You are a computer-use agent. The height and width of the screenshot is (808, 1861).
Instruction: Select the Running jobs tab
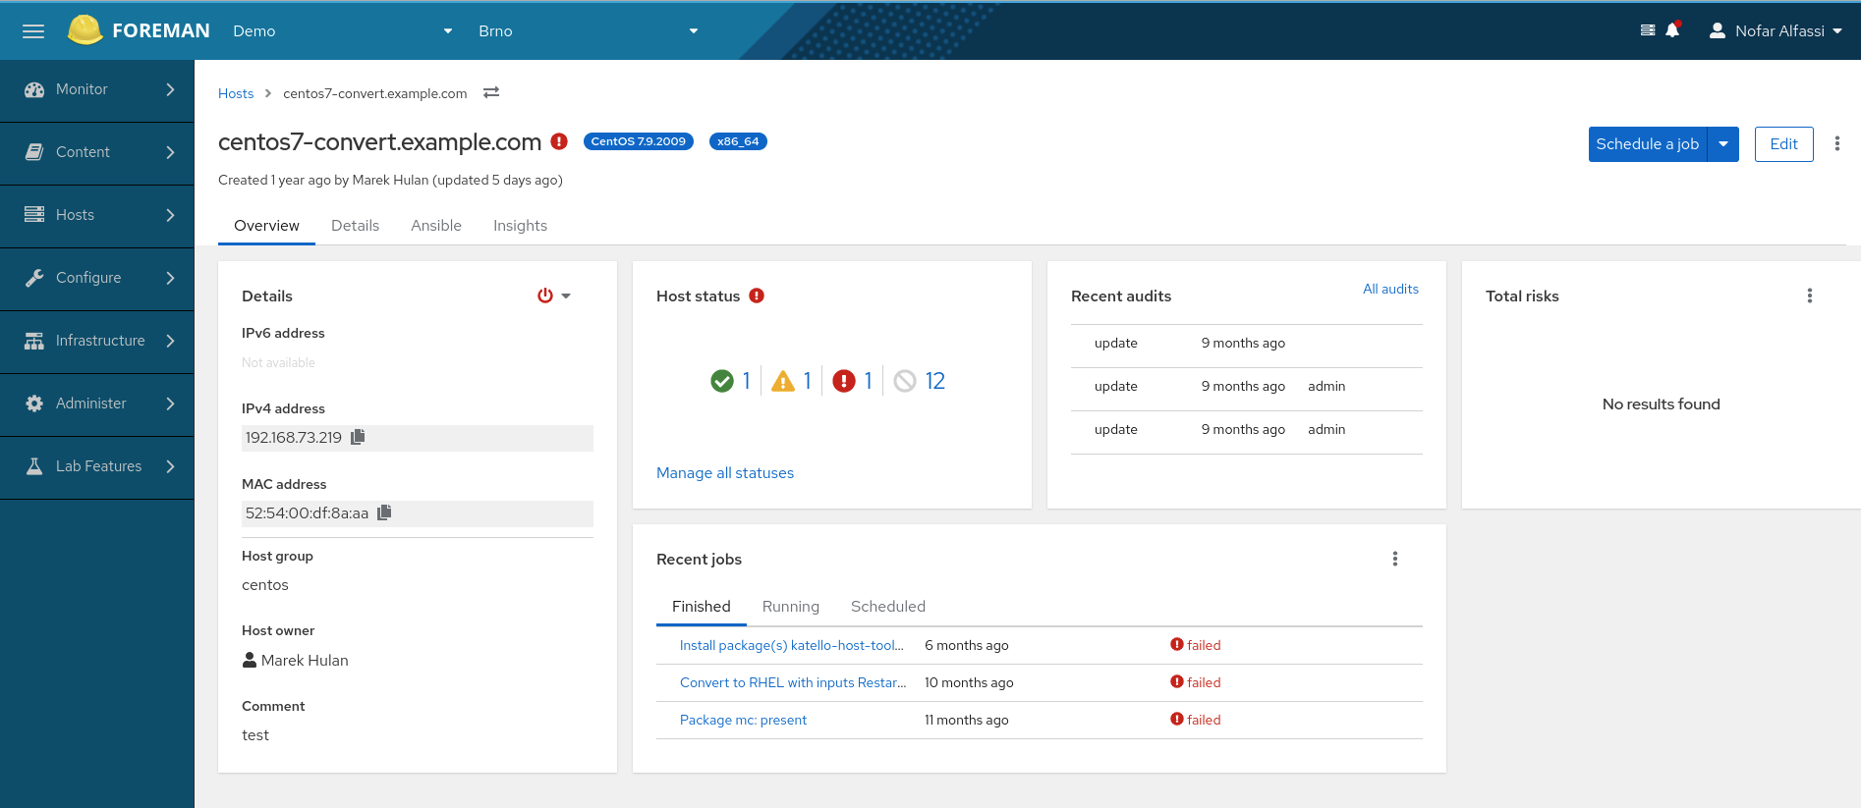pos(791,606)
